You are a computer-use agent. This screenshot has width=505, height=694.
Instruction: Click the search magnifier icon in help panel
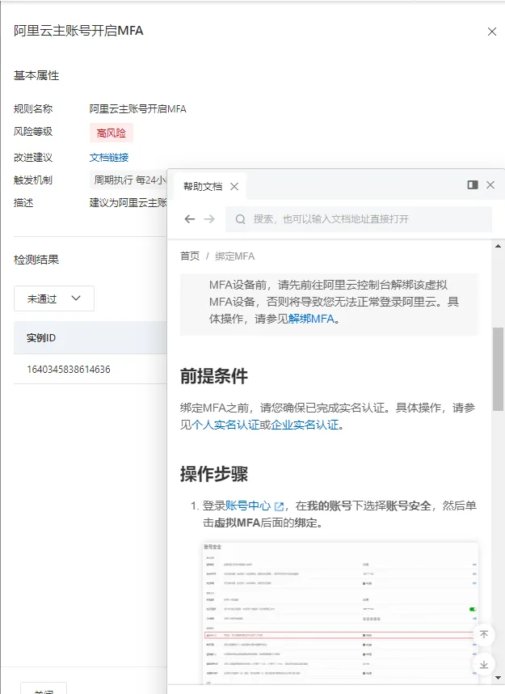pos(240,219)
